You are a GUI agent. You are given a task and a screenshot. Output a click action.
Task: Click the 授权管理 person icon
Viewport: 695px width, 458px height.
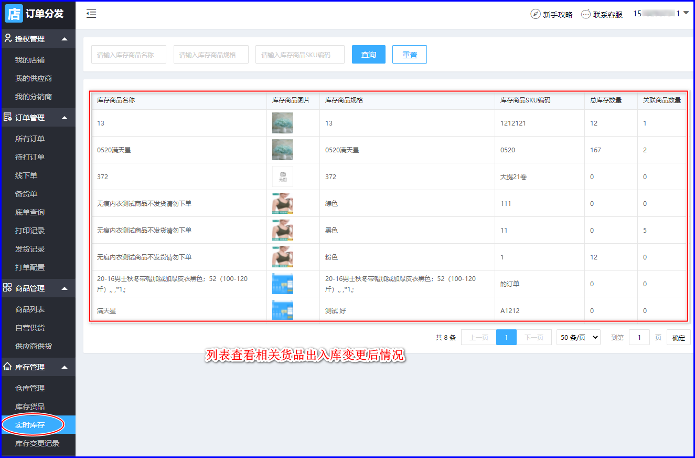pyautogui.click(x=8, y=38)
